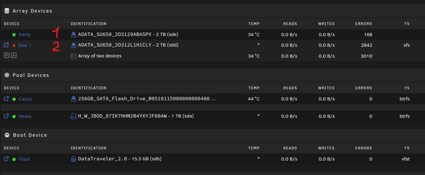Screen dimensions: 425x175
Task: Open the Disk 1 device link
Action: (25, 45)
